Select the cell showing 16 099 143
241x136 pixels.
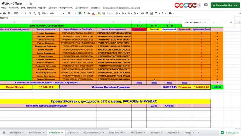click(169, 87)
